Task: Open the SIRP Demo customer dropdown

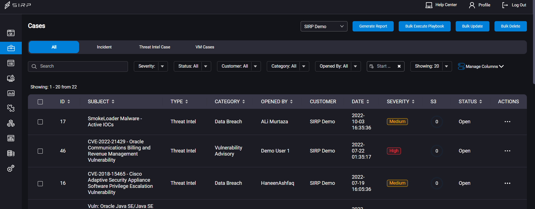Action: click(324, 26)
